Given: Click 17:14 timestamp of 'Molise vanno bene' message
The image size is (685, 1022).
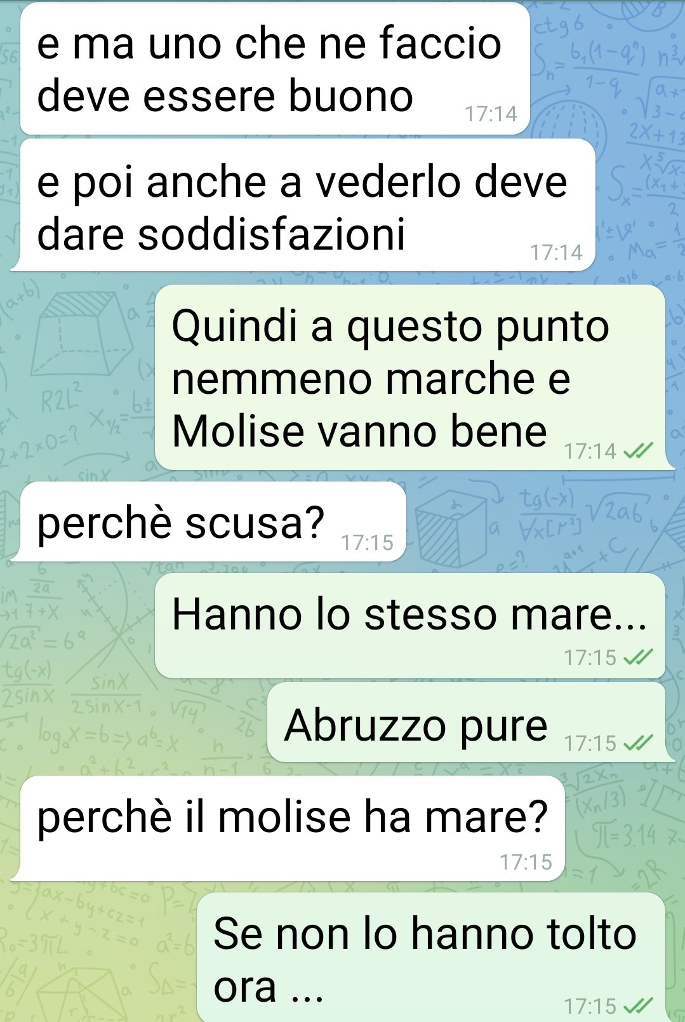Looking at the screenshot, I should click(x=590, y=451).
